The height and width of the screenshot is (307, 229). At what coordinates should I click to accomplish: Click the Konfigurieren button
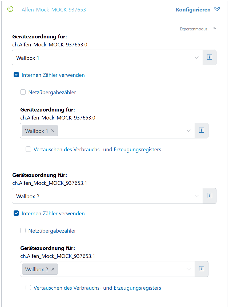tap(193, 10)
